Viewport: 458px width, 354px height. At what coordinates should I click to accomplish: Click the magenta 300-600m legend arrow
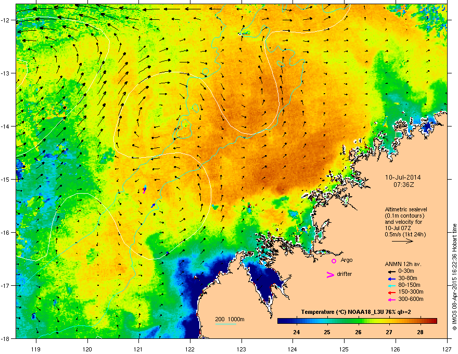392,300
